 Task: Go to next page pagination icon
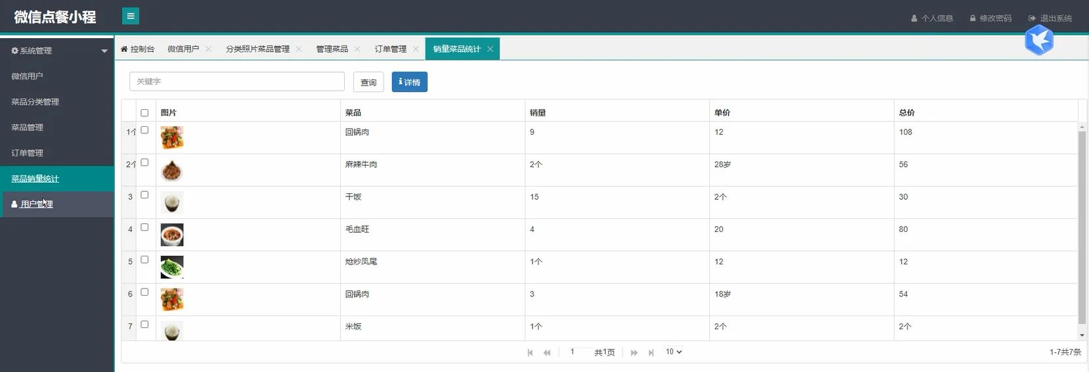click(x=634, y=352)
